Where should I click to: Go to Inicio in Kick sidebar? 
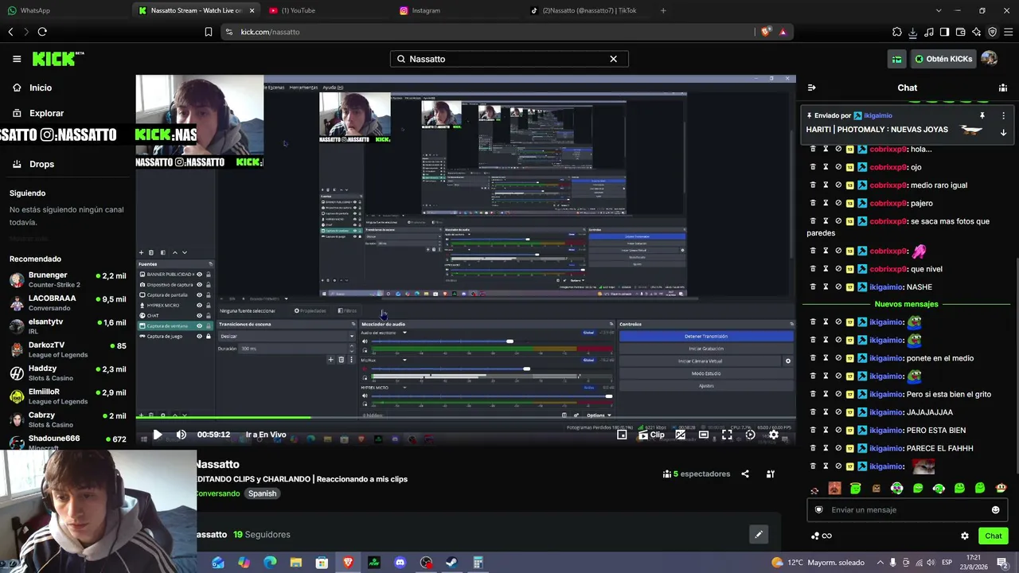[41, 88]
